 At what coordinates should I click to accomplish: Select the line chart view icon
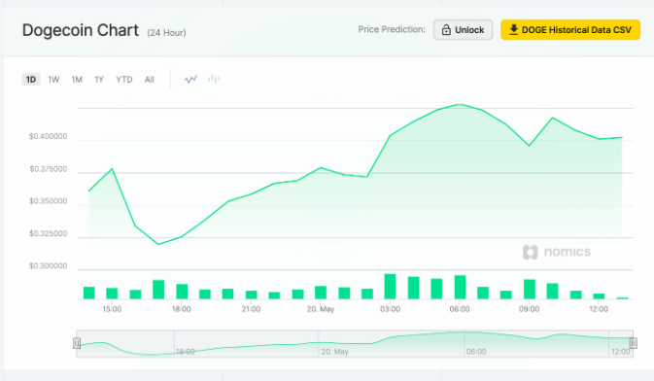pos(190,79)
